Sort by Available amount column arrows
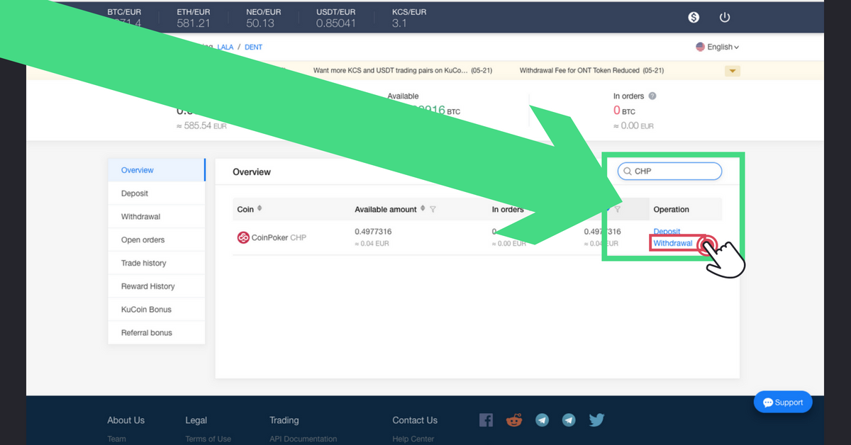Screen dimensions: 851x445 tap(423, 209)
